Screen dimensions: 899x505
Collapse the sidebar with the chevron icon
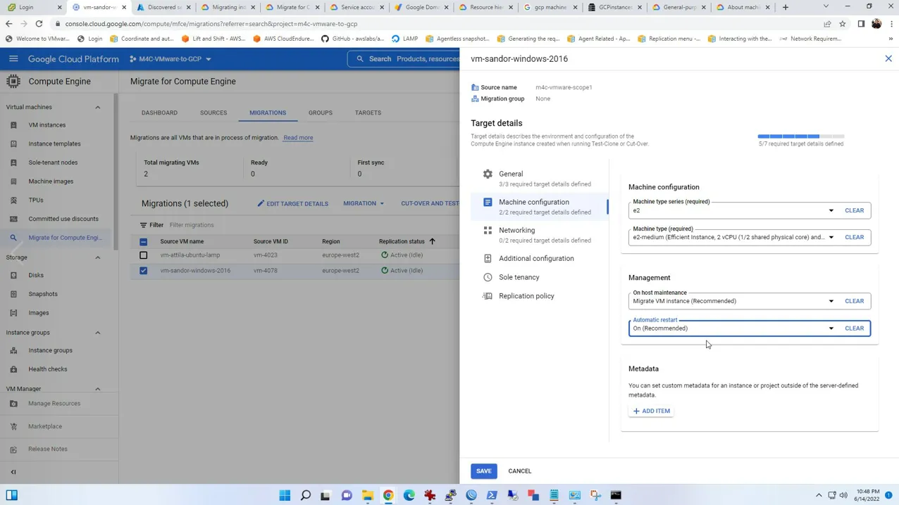tap(13, 472)
